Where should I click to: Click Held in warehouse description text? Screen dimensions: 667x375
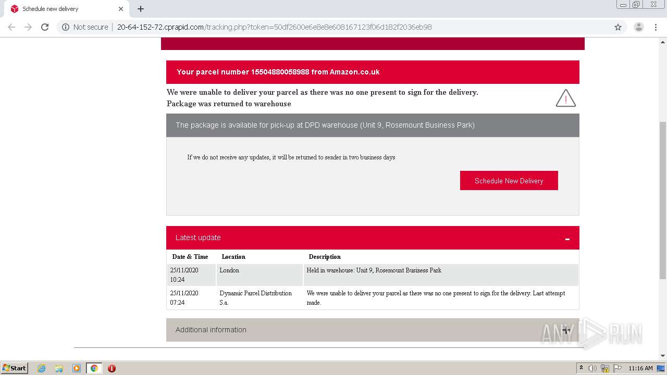click(x=374, y=270)
